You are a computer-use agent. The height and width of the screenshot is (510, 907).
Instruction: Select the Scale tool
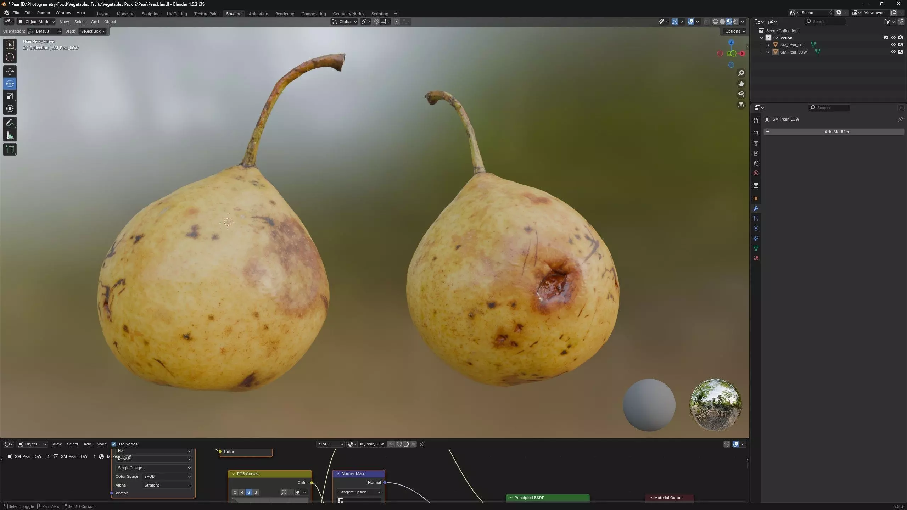(x=10, y=96)
